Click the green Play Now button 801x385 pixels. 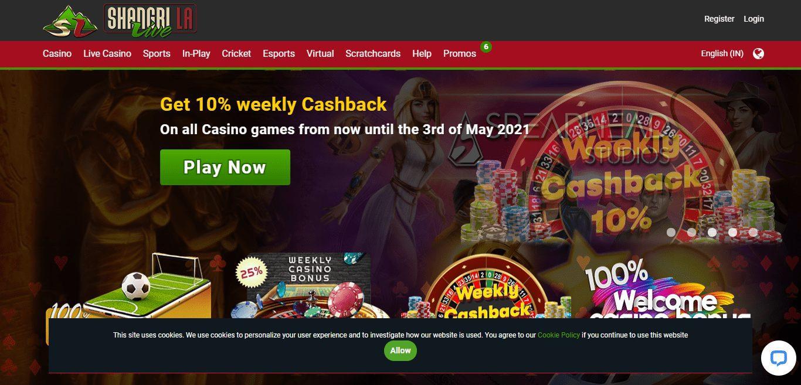(225, 167)
